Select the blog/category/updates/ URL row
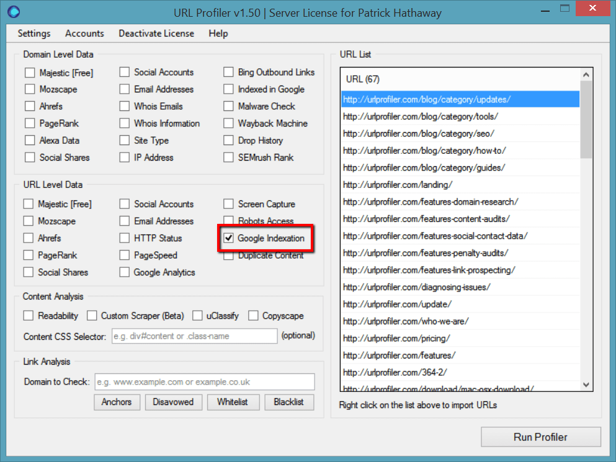This screenshot has width=616, height=462. click(x=460, y=99)
